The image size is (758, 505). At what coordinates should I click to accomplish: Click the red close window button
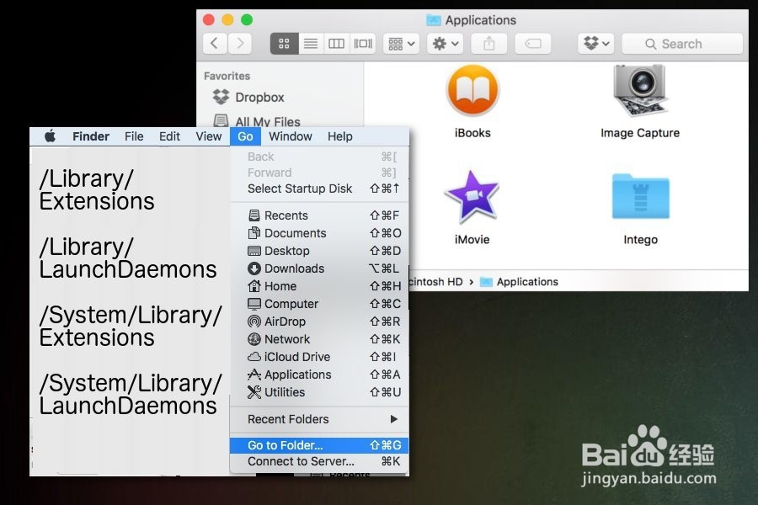pyautogui.click(x=209, y=20)
